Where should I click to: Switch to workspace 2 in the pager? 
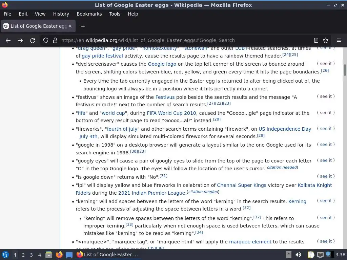click(x=23, y=255)
